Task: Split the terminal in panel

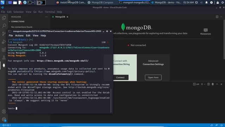Action: coord(208,84)
